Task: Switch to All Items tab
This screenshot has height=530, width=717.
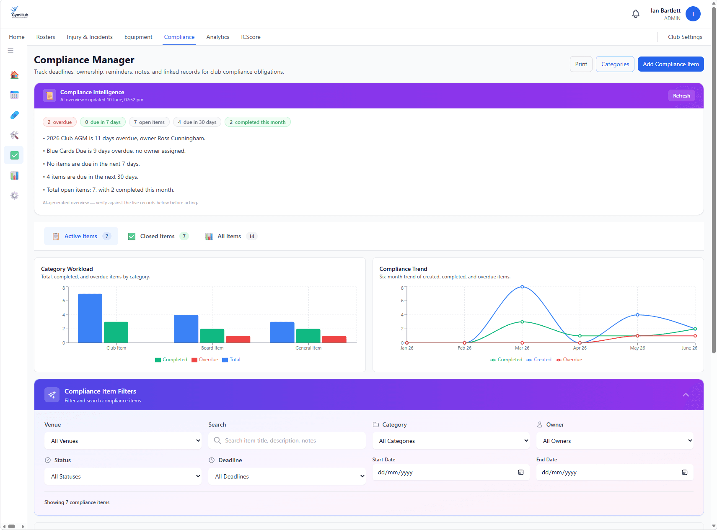Action: [x=230, y=236]
